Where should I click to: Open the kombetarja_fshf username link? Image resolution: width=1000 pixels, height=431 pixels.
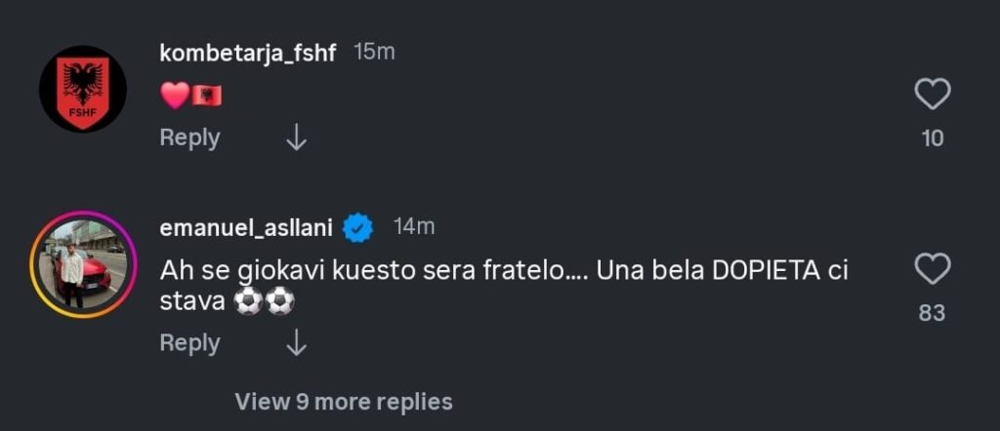[x=247, y=53]
